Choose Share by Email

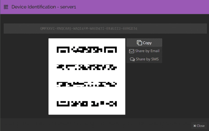tap(144, 51)
